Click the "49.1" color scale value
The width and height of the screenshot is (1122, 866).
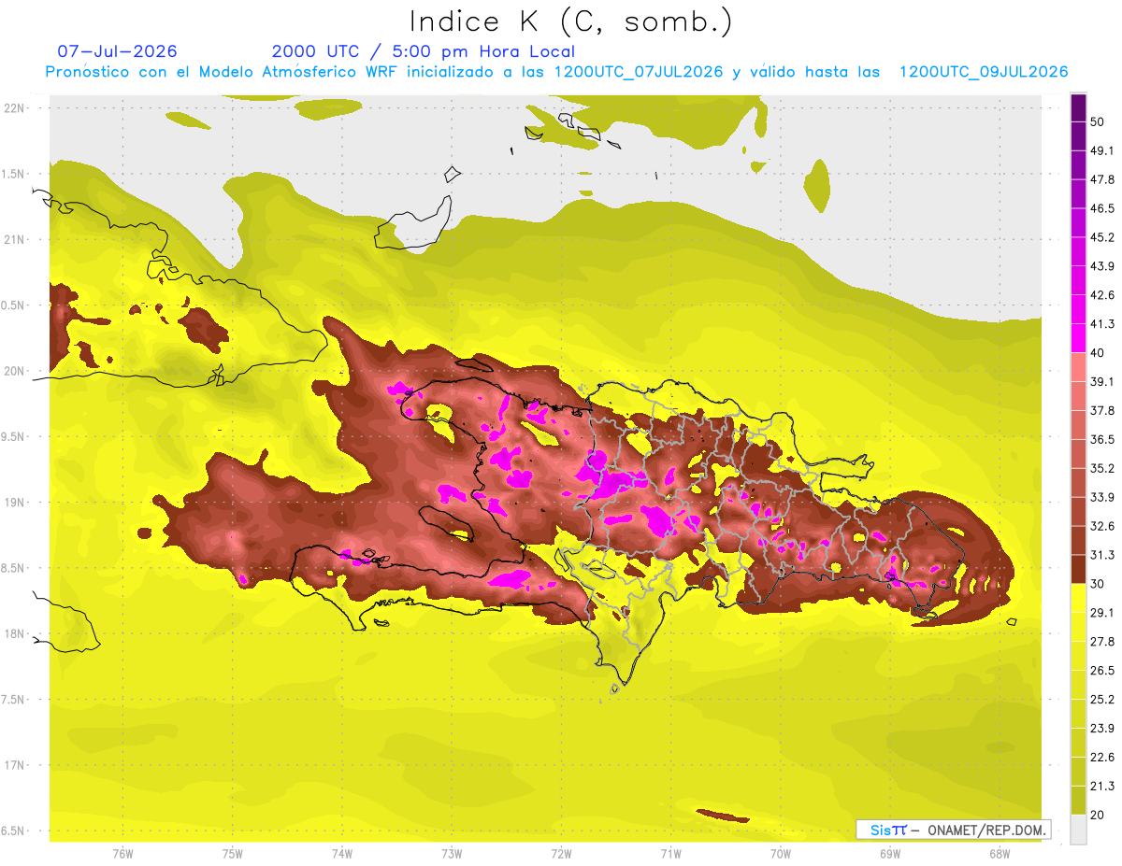click(x=1102, y=150)
